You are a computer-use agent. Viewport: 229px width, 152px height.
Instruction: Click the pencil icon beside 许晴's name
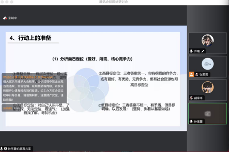[203, 51]
